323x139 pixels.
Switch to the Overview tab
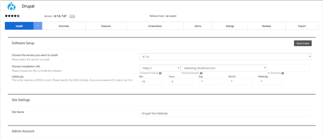64,26
